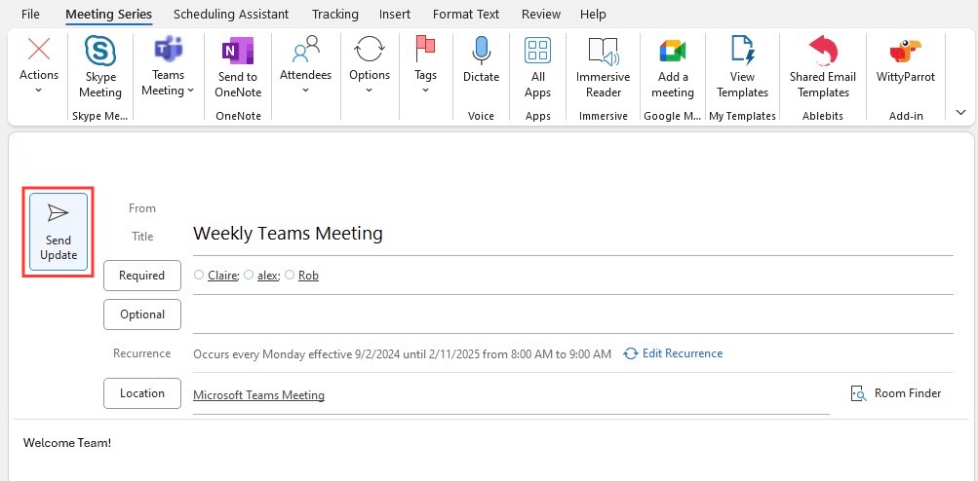Open View Templates pane
Image resolution: width=978 pixels, height=481 pixels.
point(742,67)
